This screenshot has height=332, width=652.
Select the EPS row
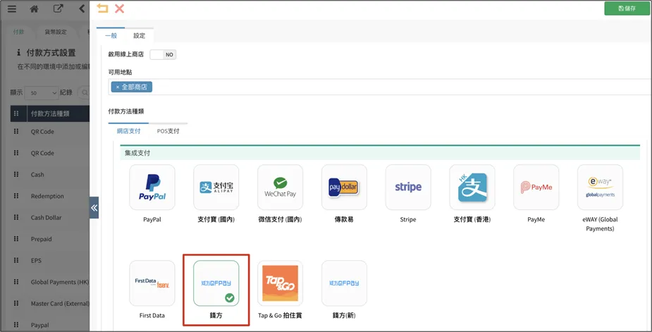pos(50,260)
